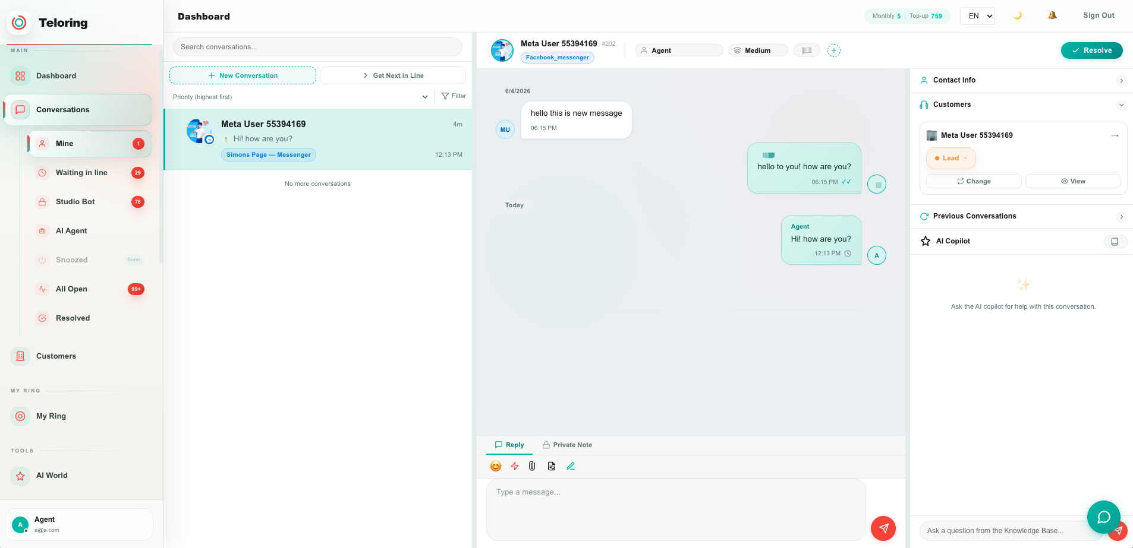Open the emoji picker
This screenshot has height=548, width=1133.
496,466
